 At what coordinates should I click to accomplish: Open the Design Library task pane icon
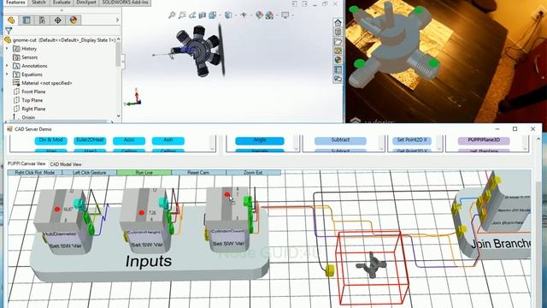point(338,33)
